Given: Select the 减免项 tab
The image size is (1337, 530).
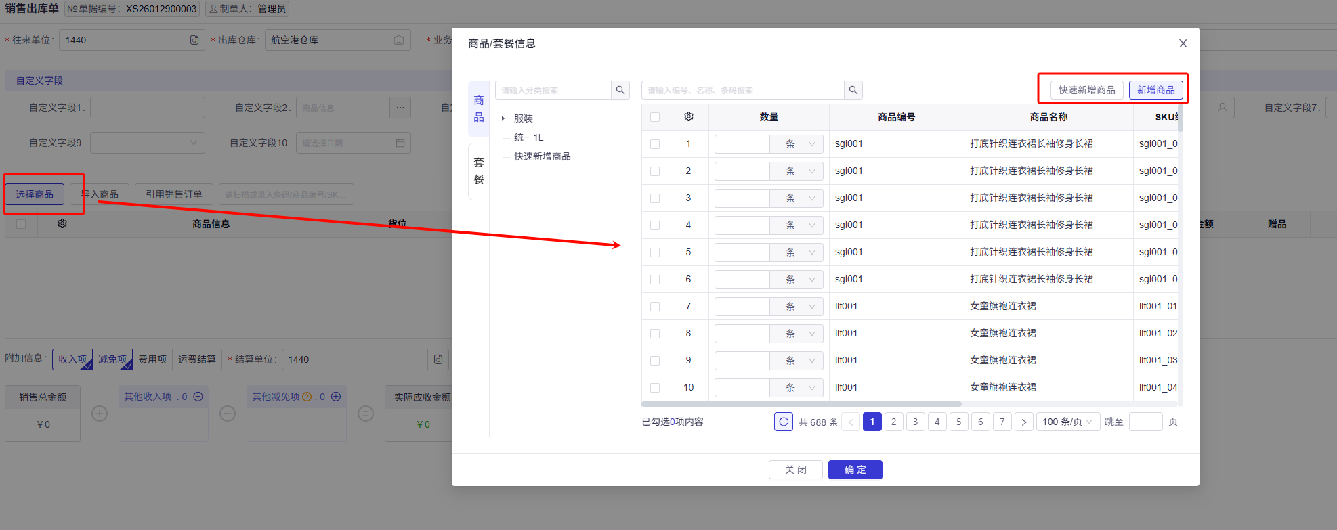Looking at the screenshot, I should pos(112,359).
